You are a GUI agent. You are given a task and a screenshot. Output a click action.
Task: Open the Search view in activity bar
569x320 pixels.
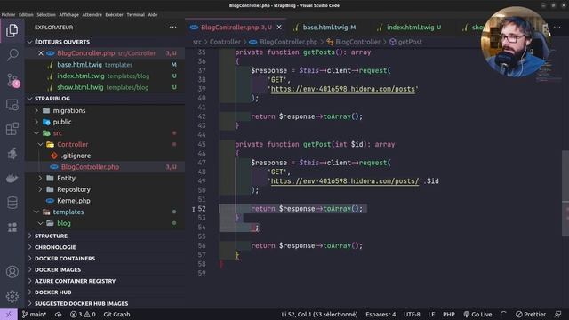click(12, 55)
